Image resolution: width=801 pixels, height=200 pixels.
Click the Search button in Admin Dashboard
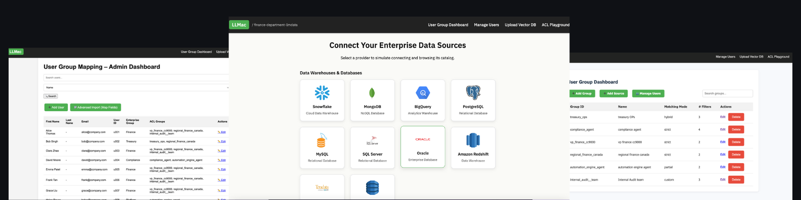tap(51, 96)
